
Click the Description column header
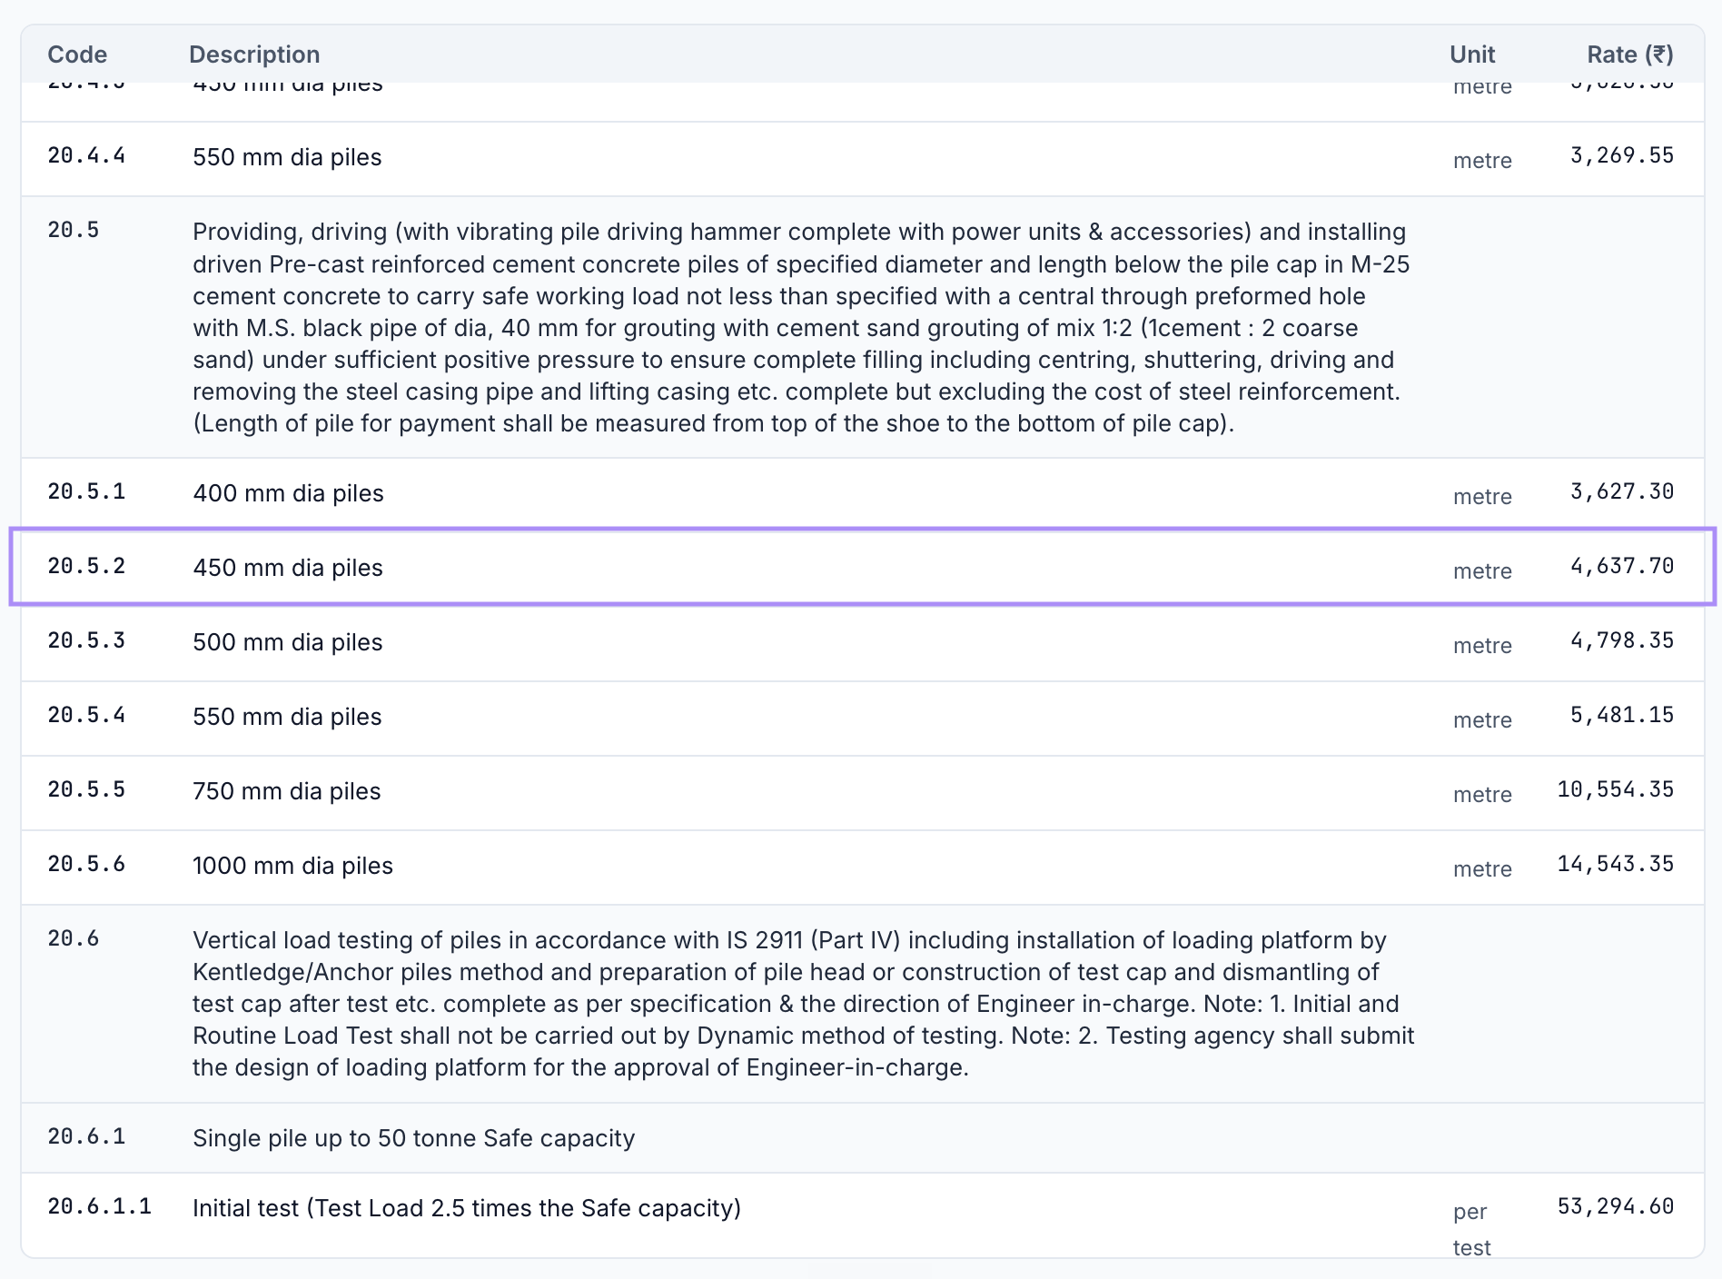point(254,55)
